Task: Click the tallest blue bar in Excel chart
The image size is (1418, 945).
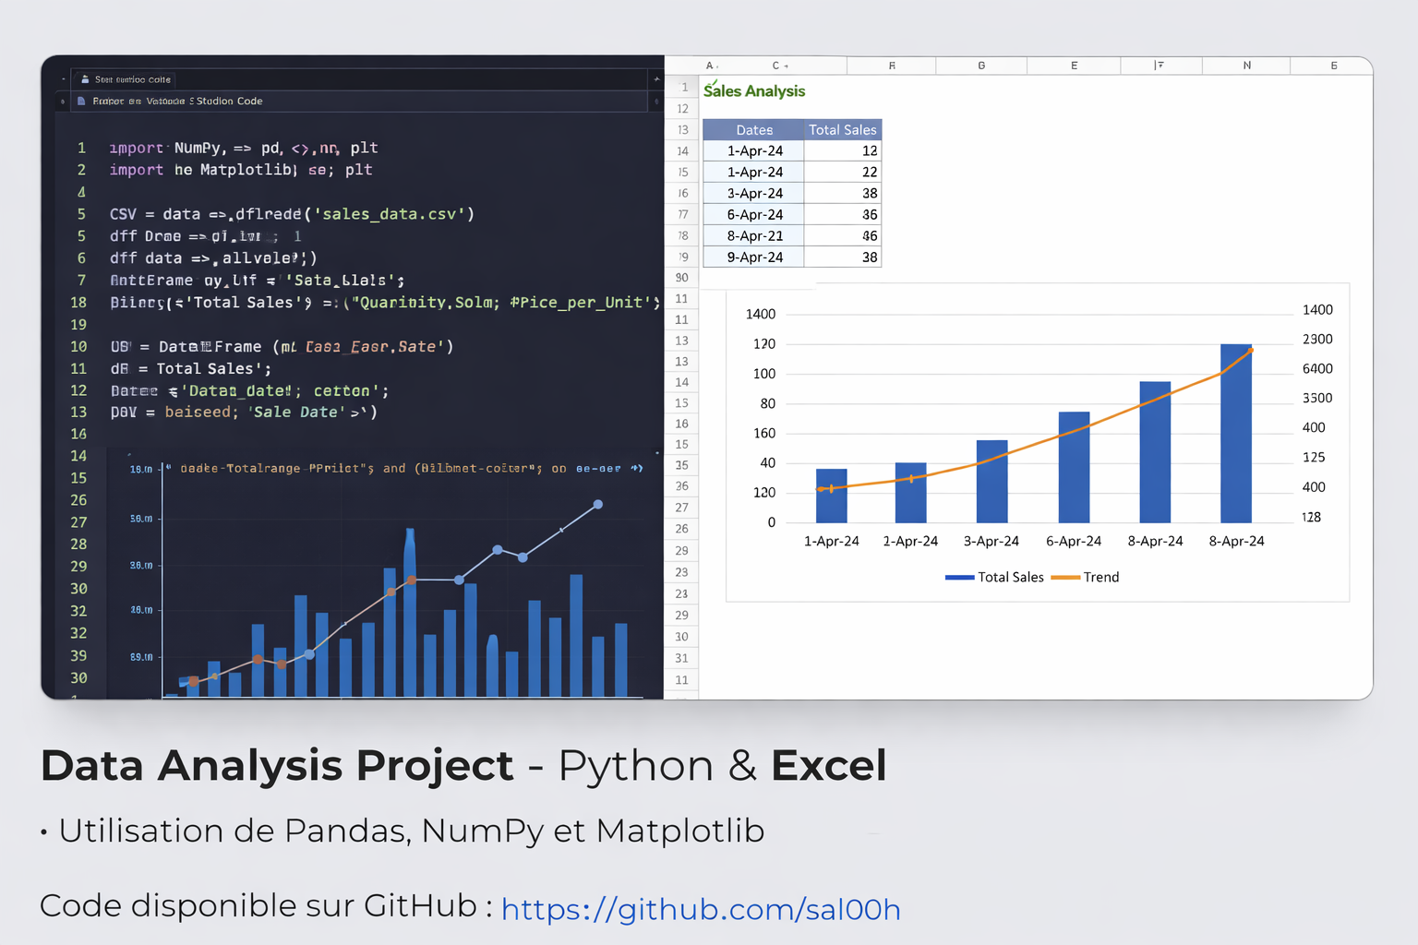Action: pos(1235,434)
